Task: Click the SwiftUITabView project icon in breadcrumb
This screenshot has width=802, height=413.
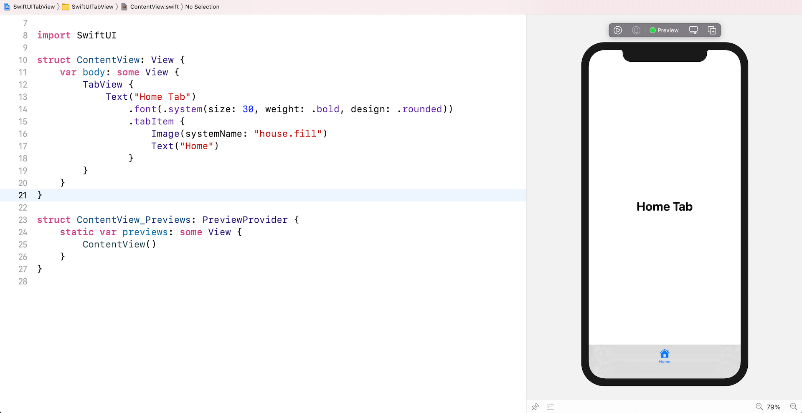Action: pyautogui.click(x=7, y=7)
